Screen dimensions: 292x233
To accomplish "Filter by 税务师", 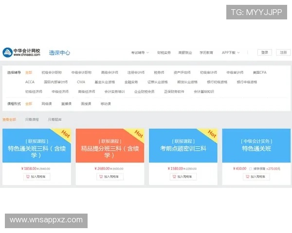I will 159,72.
